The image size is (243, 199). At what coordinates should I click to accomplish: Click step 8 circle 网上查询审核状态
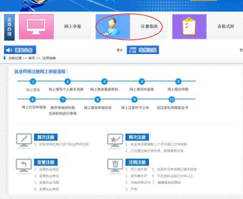tap(97, 99)
